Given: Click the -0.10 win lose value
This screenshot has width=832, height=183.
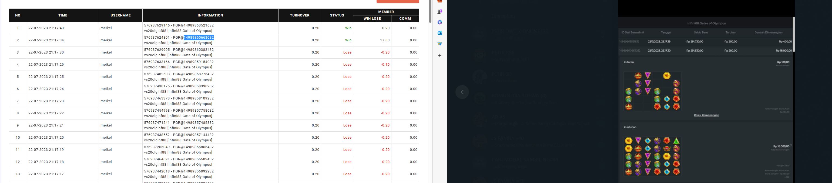Looking at the screenshot, I should pos(385,65).
